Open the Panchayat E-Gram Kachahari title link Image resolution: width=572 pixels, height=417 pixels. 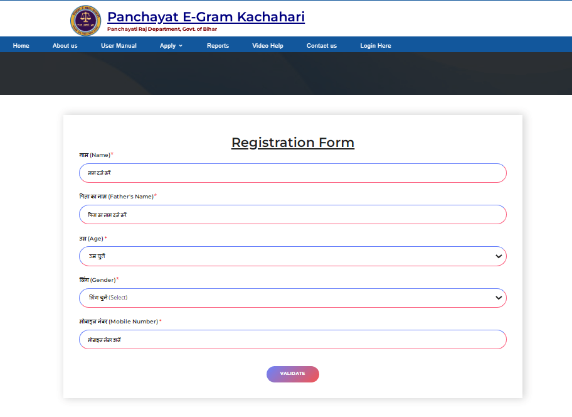[x=206, y=17]
